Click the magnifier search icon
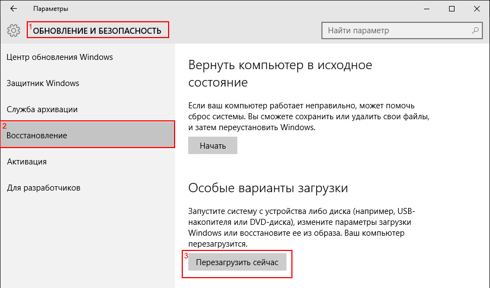The width and height of the screenshot is (490, 288). 475,30
